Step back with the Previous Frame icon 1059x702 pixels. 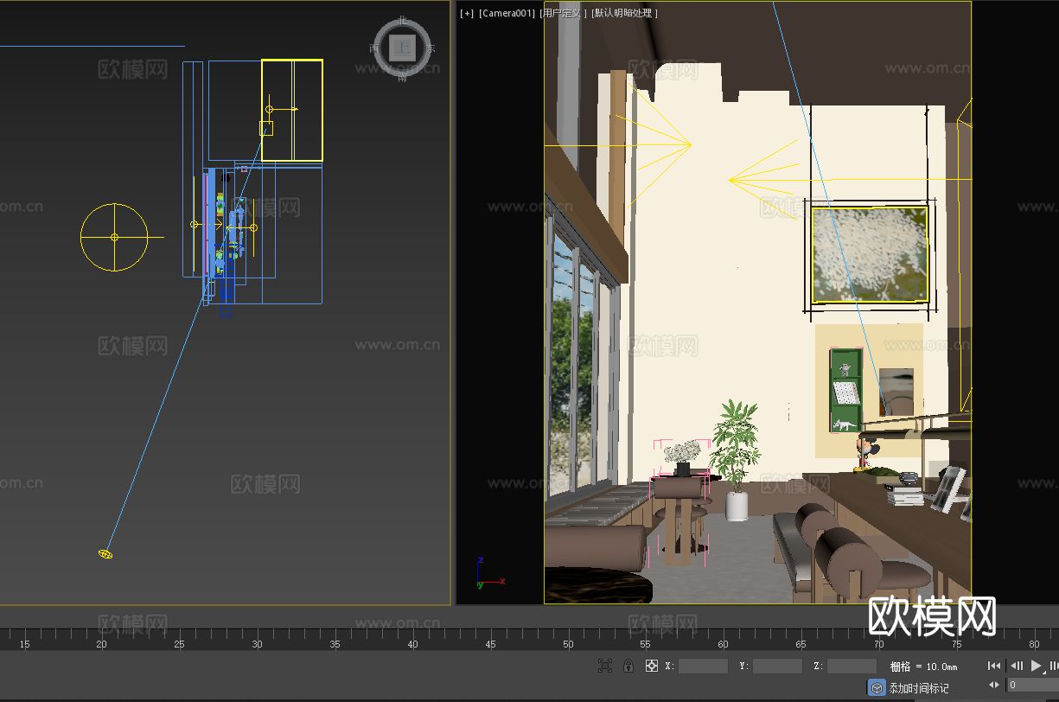[1017, 666]
